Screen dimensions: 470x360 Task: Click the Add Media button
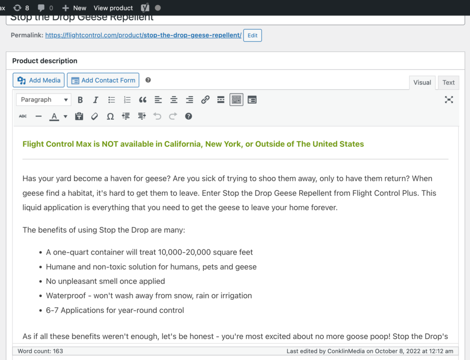39,80
